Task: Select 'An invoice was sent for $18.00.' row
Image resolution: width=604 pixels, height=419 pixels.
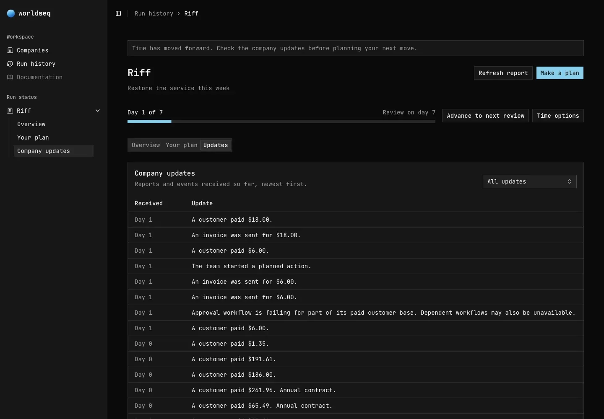Action: pos(356,235)
